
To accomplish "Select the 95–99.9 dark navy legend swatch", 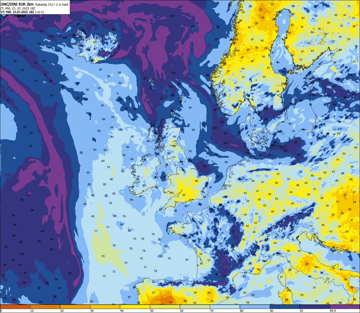I will 315,307.
